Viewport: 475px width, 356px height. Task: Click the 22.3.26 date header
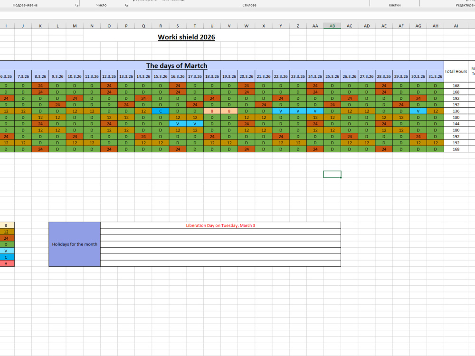(281, 76)
